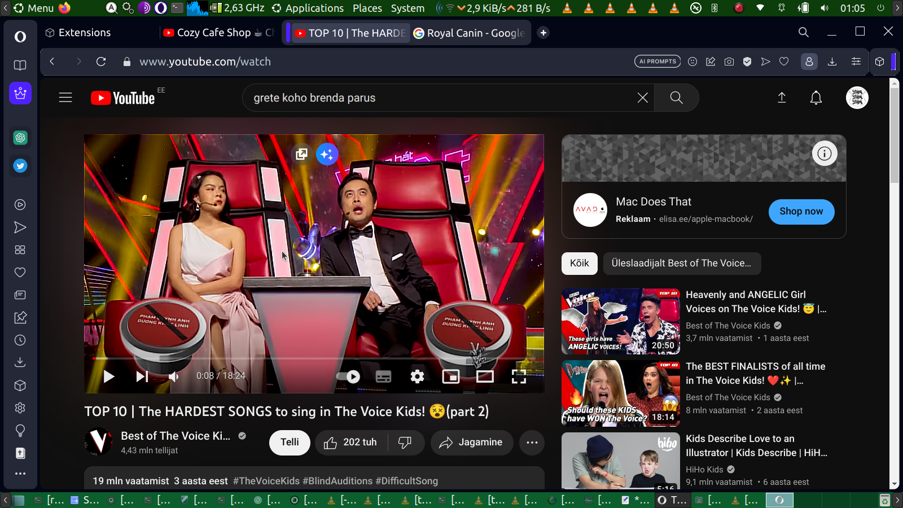Mute the video player volume

pyautogui.click(x=174, y=376)
